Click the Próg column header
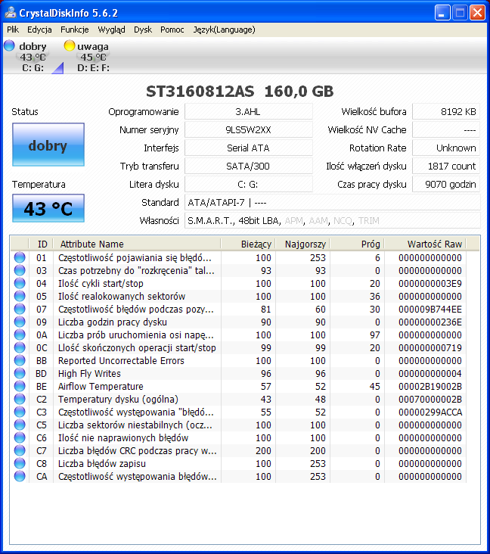 click(x=357, y=244)
